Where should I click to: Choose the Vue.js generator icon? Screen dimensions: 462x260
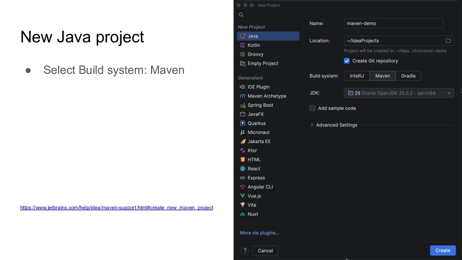click(x=243, y=196)
